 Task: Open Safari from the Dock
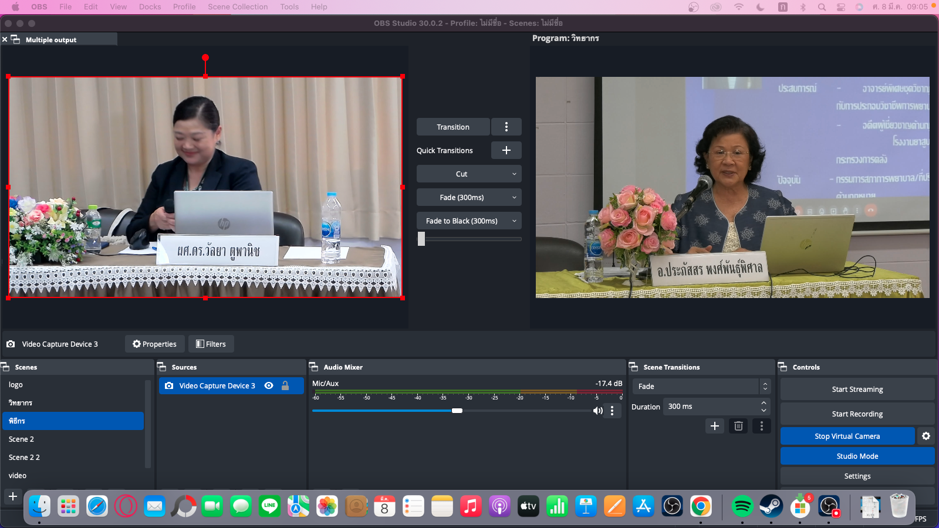tap(97, 506)
